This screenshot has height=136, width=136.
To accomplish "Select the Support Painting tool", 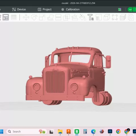I will (x=75, y=17).
